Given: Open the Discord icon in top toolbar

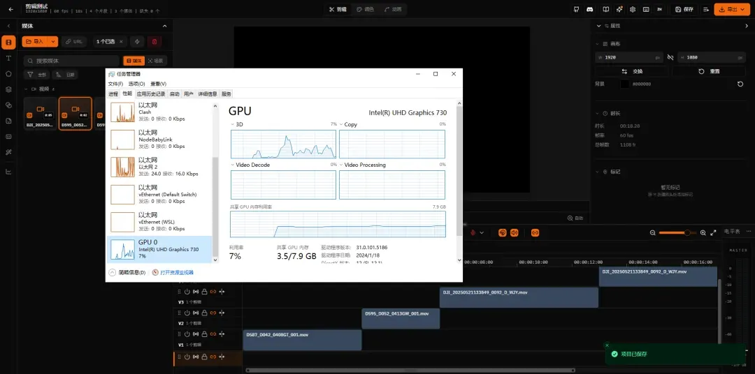Looking at the screenshot, I should [590, 9].
